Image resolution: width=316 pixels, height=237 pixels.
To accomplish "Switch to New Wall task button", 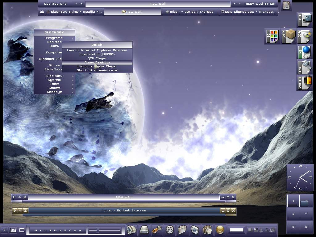I will pyautogui.click(x=132, y=12).
